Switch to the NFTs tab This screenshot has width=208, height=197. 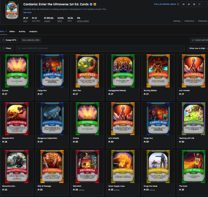click(2, 32)
